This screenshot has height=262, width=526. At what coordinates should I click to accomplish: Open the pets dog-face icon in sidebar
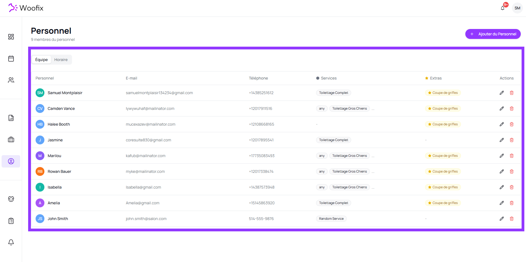pyautogui.click(x=11, y=199)
